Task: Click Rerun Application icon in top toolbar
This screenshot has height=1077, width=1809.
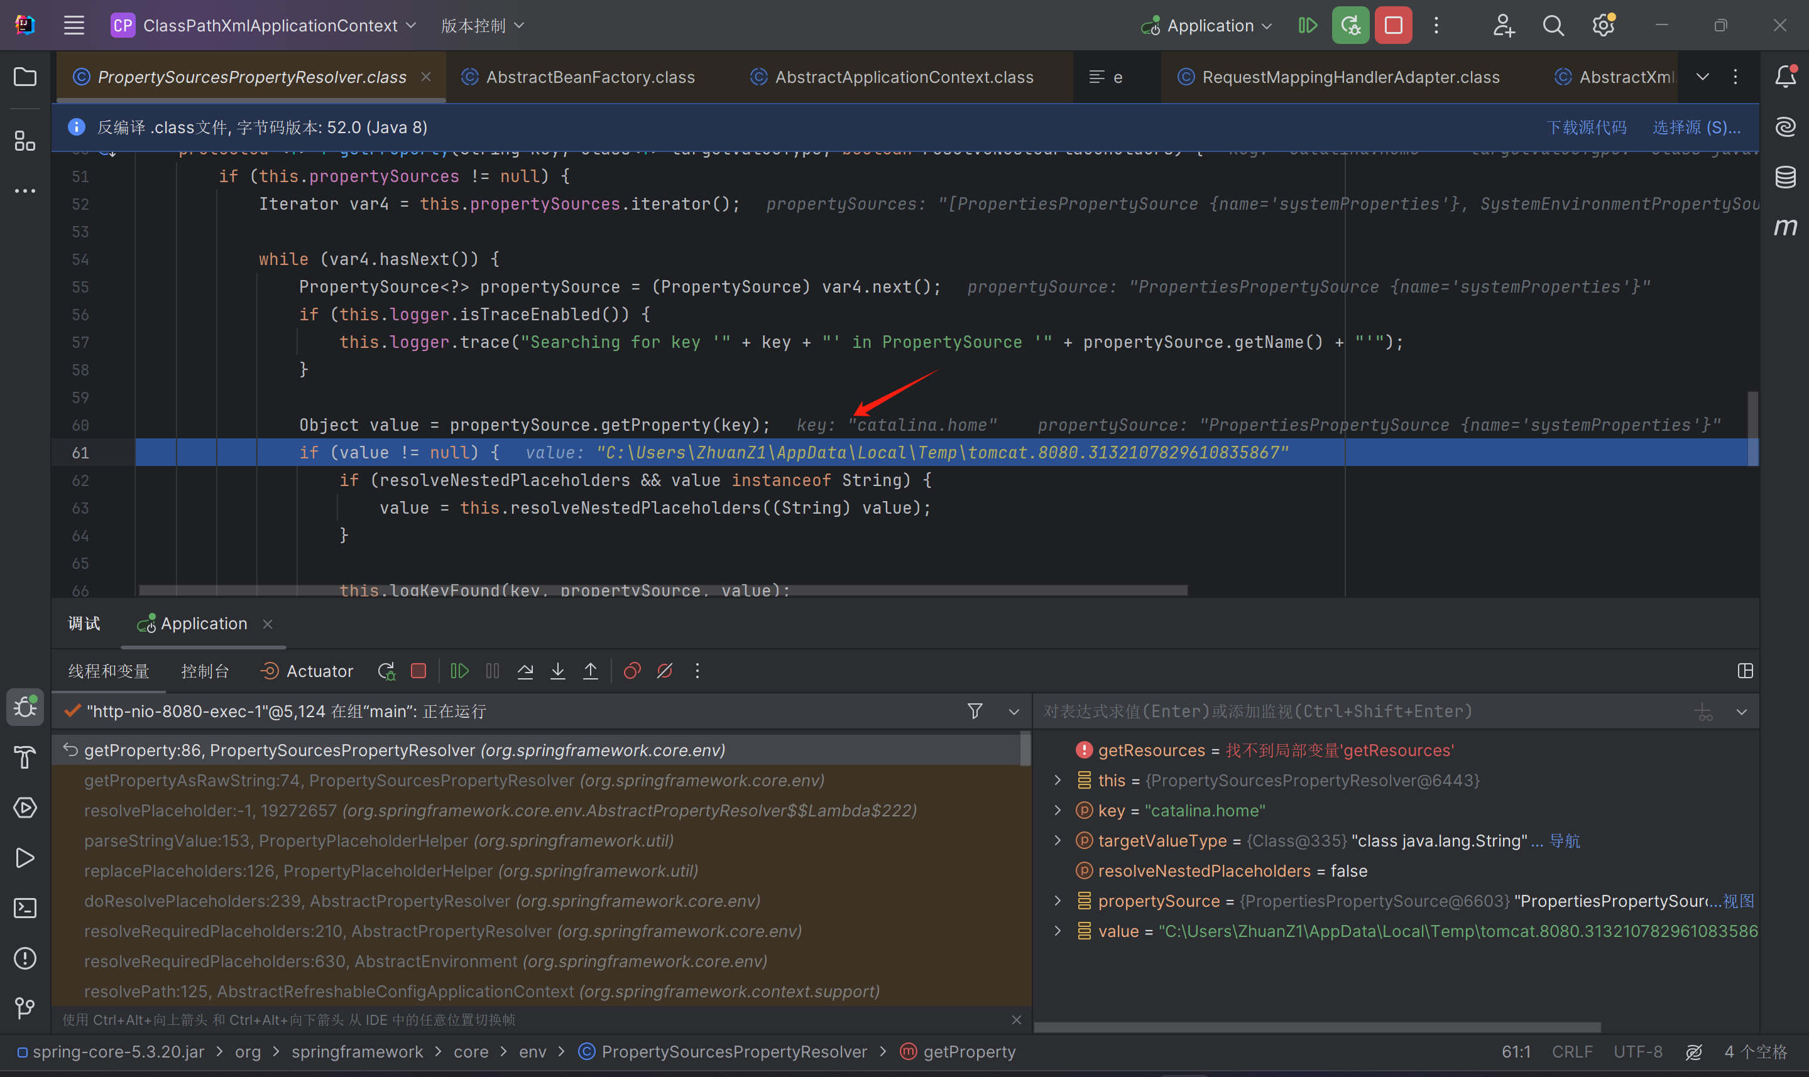Action: coord(1350,26)
